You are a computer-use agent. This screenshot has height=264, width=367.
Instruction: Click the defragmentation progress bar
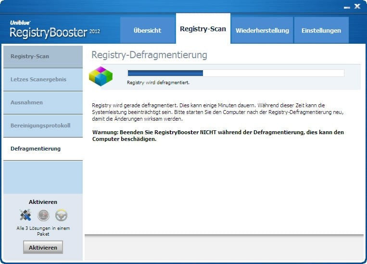pos(236,73)
